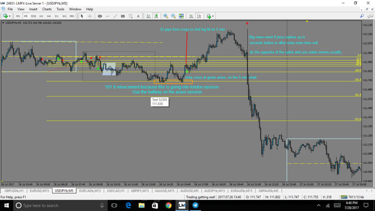Screen dimensions: 375x211
Task: Switch to USDCAD,H1 chart tab
Action: pos(116,190)
